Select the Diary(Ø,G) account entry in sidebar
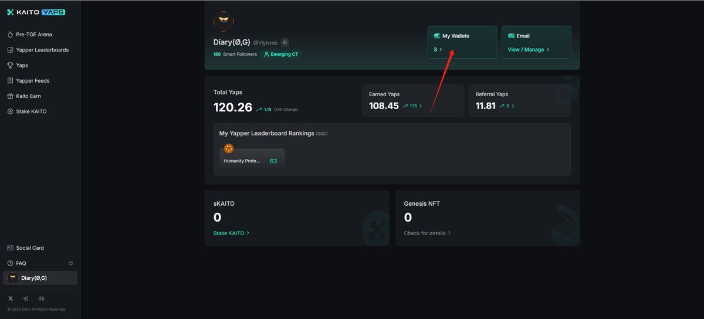The width and height of the screenshot is (704, 319). 40,278
